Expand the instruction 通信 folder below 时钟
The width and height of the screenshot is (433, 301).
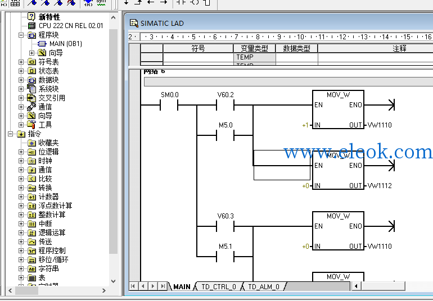(21, 170)
